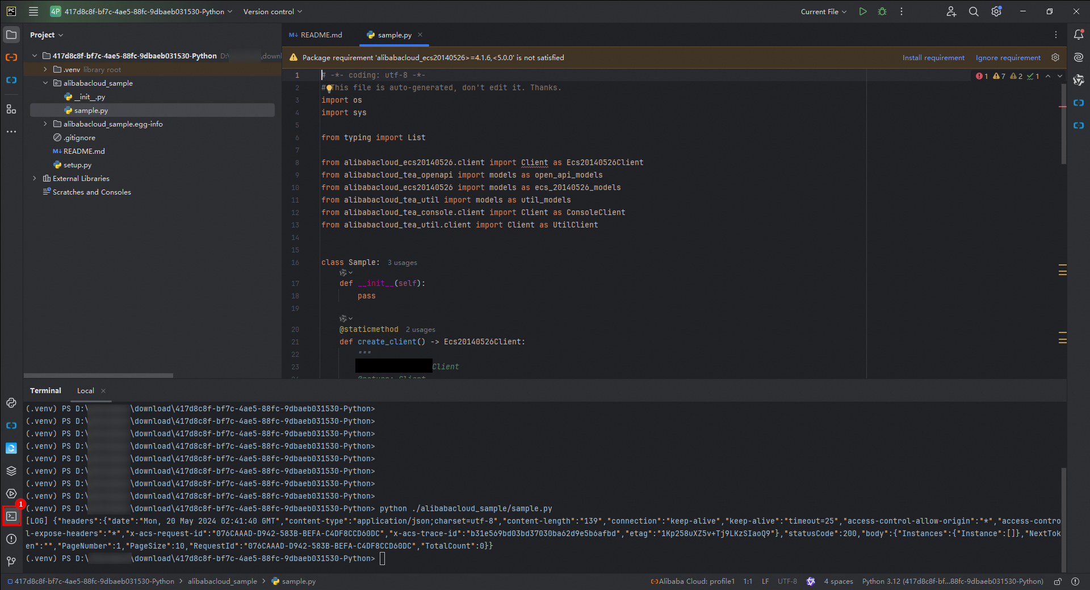Click the errors count indicator in editor
Viewport: 1090px width, 590px height.
tap(982, 76)
